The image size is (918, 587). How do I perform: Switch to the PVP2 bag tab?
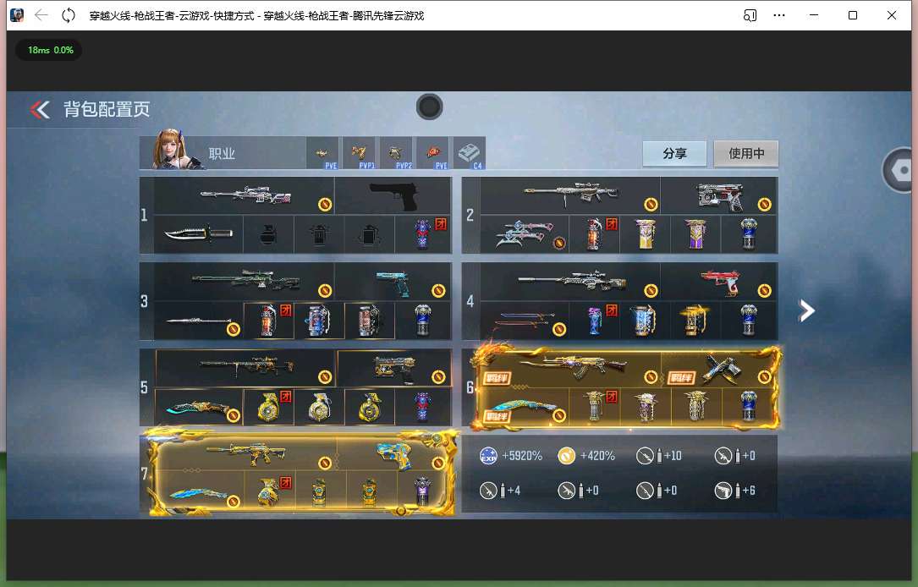(x=396, y=153)
